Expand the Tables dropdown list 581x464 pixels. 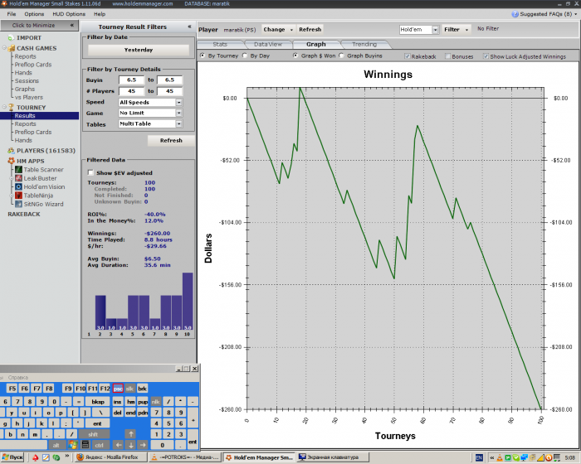(179, 123)
